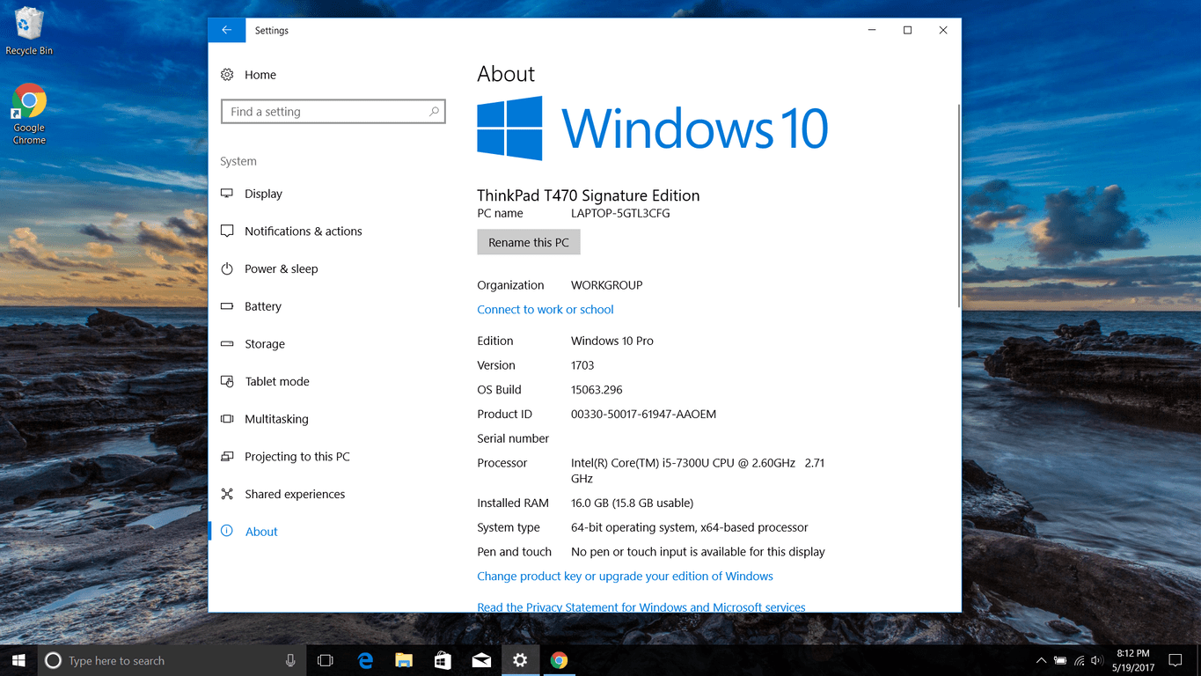Open Connect to work or school link
This screenshot has width=1201, height=676.
click(x=546, y=309)
